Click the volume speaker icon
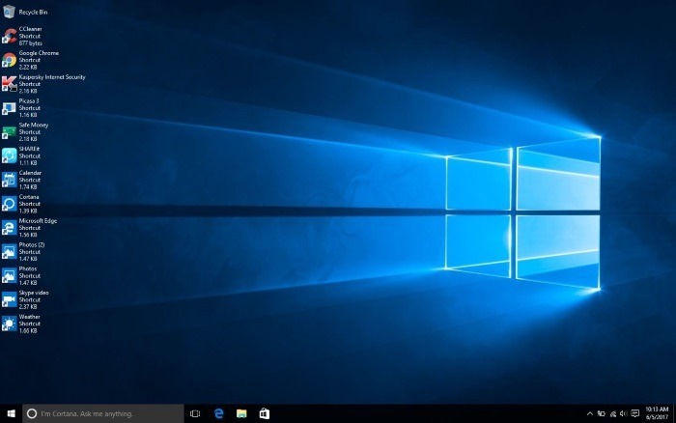676x423 pixels. (x=624, y=414)
